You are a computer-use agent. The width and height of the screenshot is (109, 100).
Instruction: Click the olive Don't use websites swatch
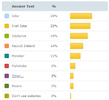tap(7, 96)
